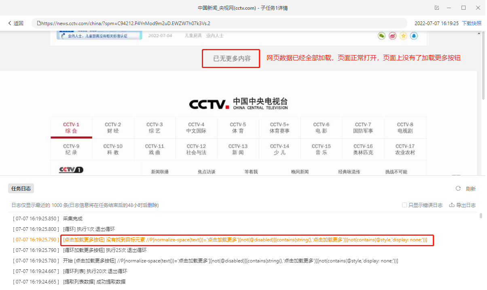Click the web page vertical scrollbar
487x290 pixels.
pyautogui.click(x=484, y=65)
